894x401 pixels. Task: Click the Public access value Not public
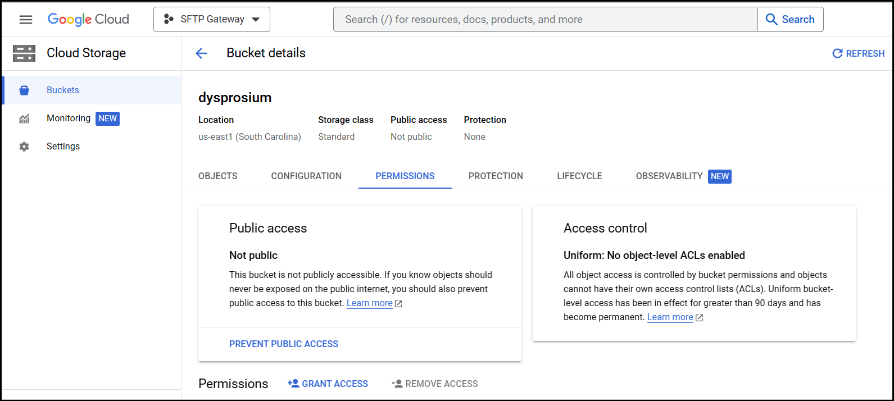(411, 136)
